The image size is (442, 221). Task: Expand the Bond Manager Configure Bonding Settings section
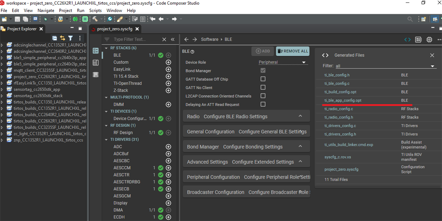coord(247,146)
